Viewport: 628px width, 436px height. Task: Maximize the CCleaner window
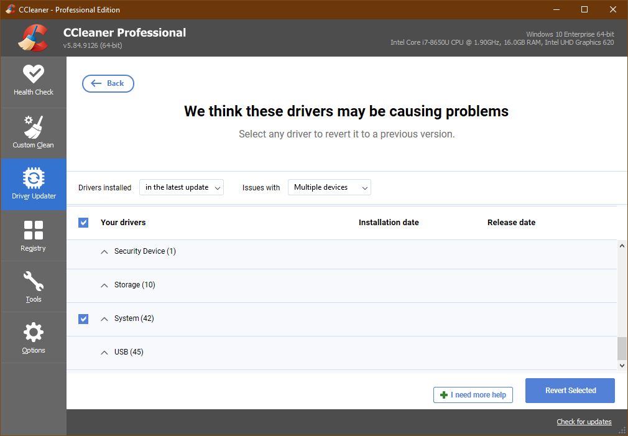point(584,9)
